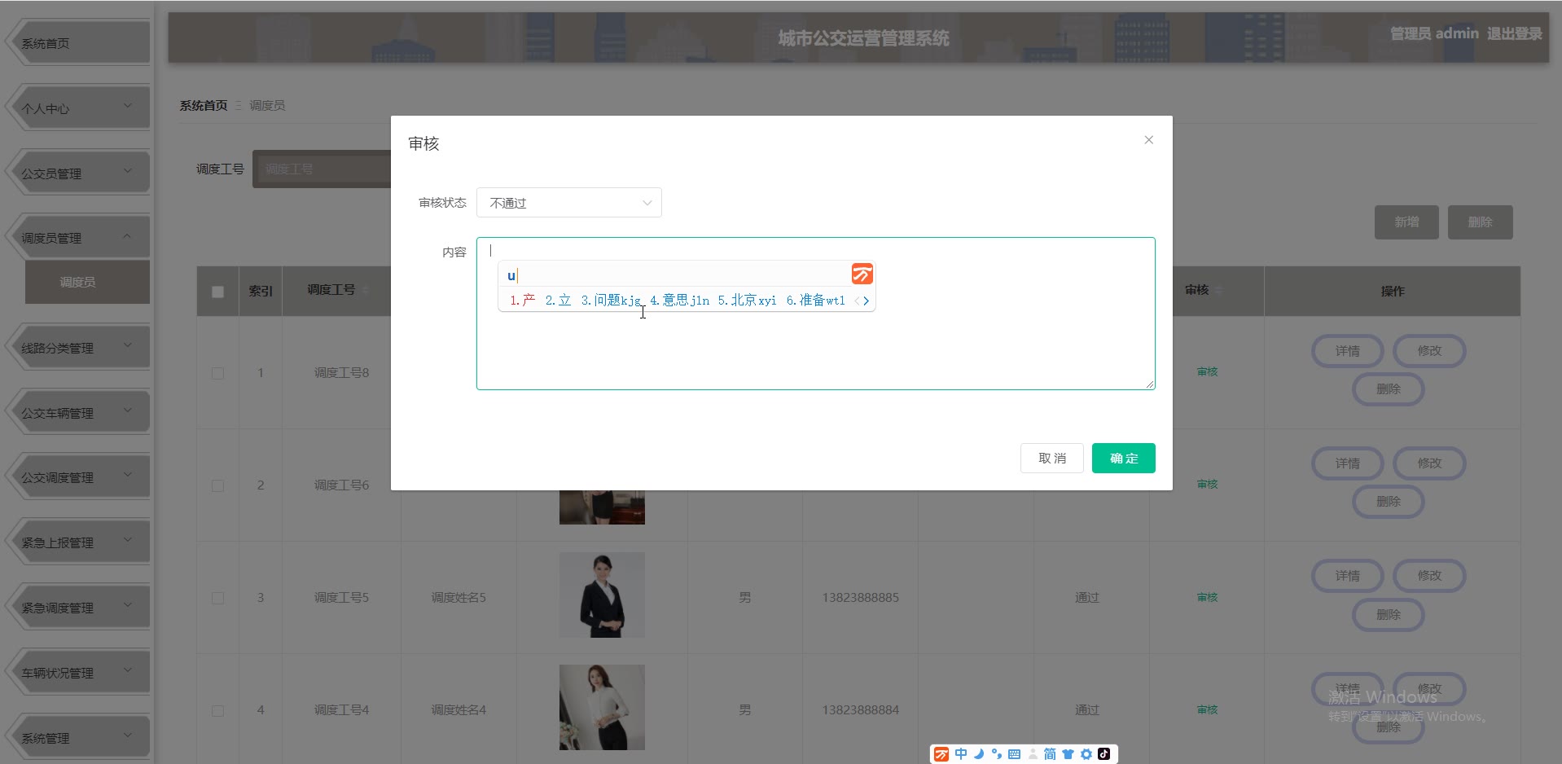Click the 审核 link in row 调度工号5
The image size is (1562, 764).
[1207, 598]
